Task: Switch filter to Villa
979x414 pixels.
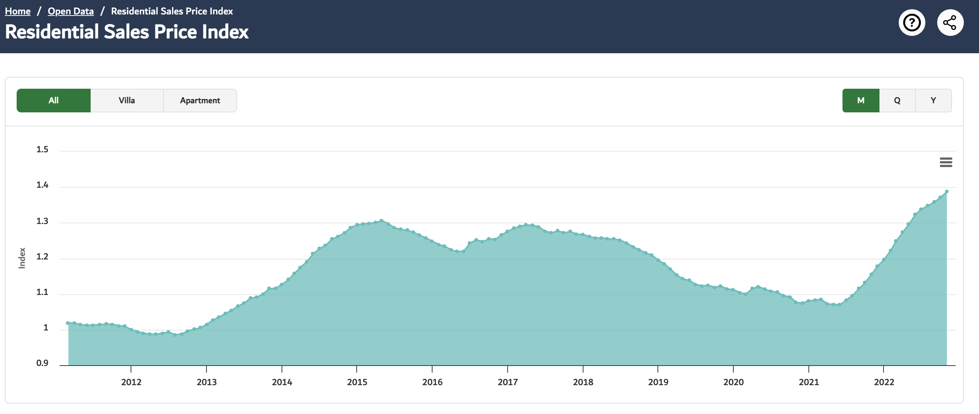Action: click(x=127, y=101)
